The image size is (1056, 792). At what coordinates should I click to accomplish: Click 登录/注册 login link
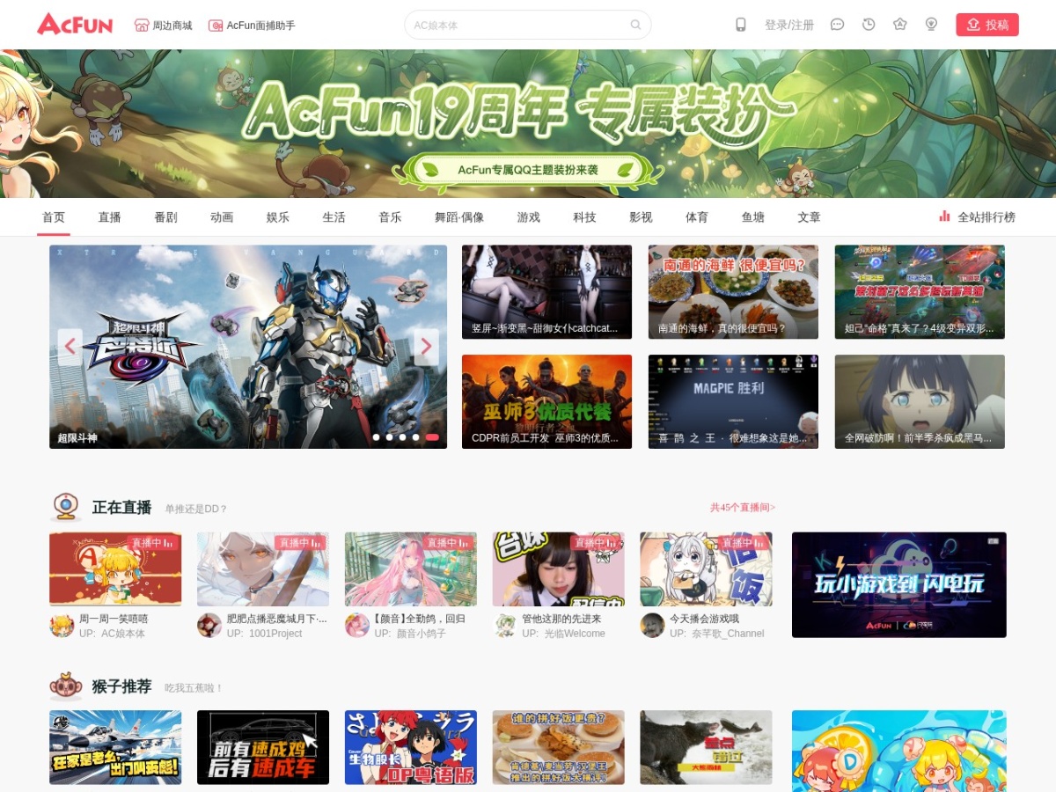click(789, 25)
